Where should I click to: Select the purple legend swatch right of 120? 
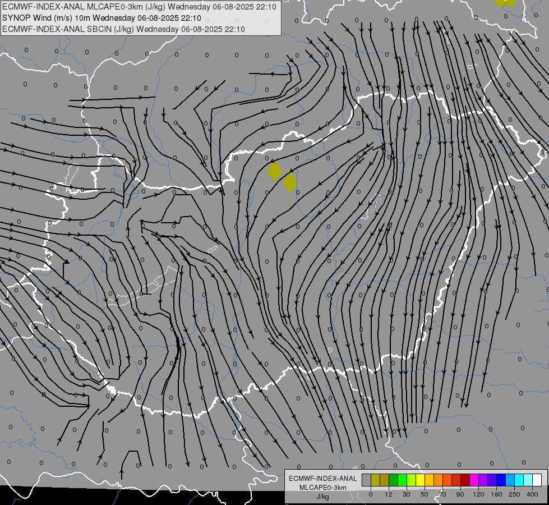pos(483,480)
